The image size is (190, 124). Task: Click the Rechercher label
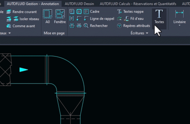(x=99, y=26)
